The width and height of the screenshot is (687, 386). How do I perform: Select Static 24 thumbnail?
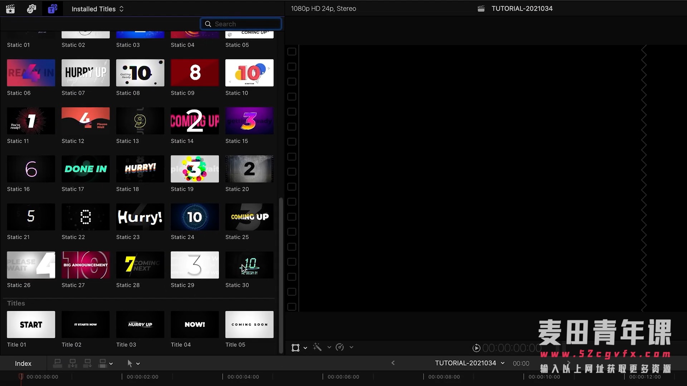pos(195,217)
